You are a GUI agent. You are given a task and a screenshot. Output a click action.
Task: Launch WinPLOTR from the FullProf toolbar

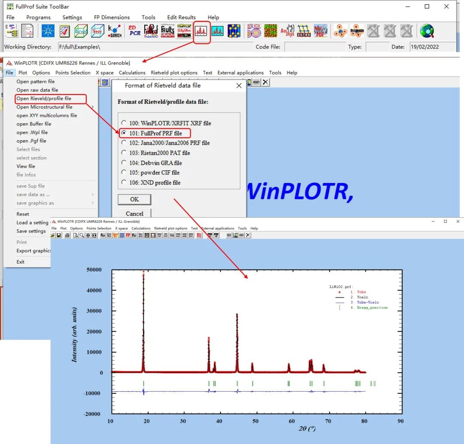point(201,31)
